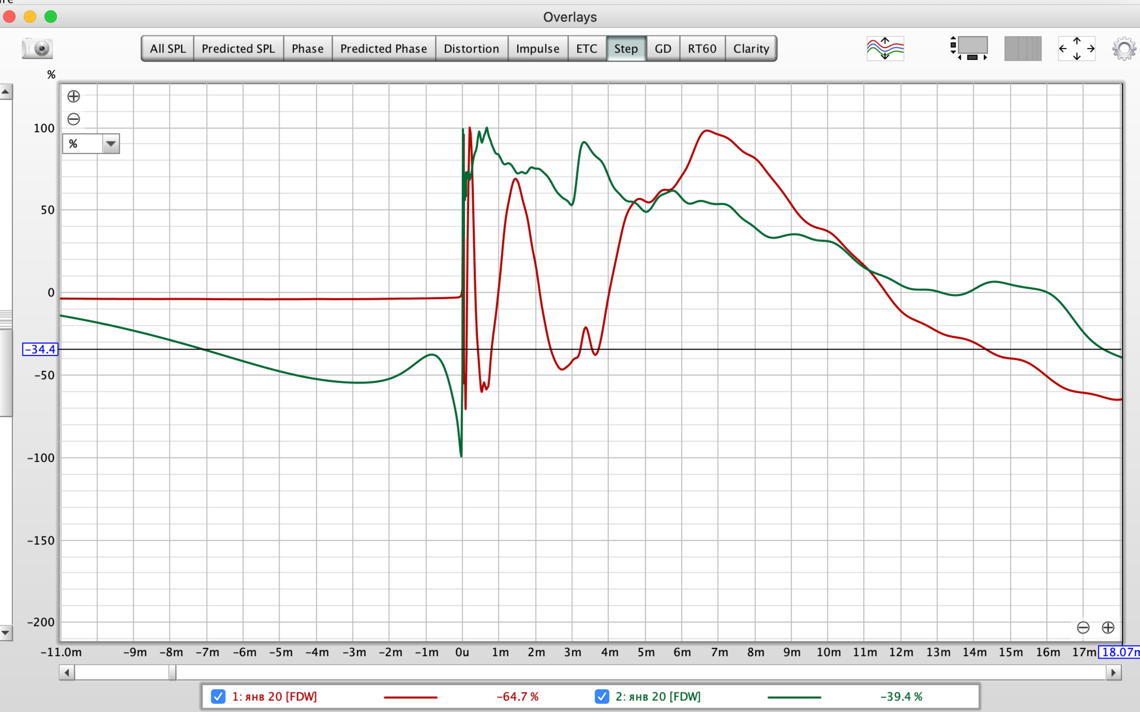The width and height of the screenshot is (1140, 712).
Task: Click the green trace 2 line sample
Action: (794, 697)
